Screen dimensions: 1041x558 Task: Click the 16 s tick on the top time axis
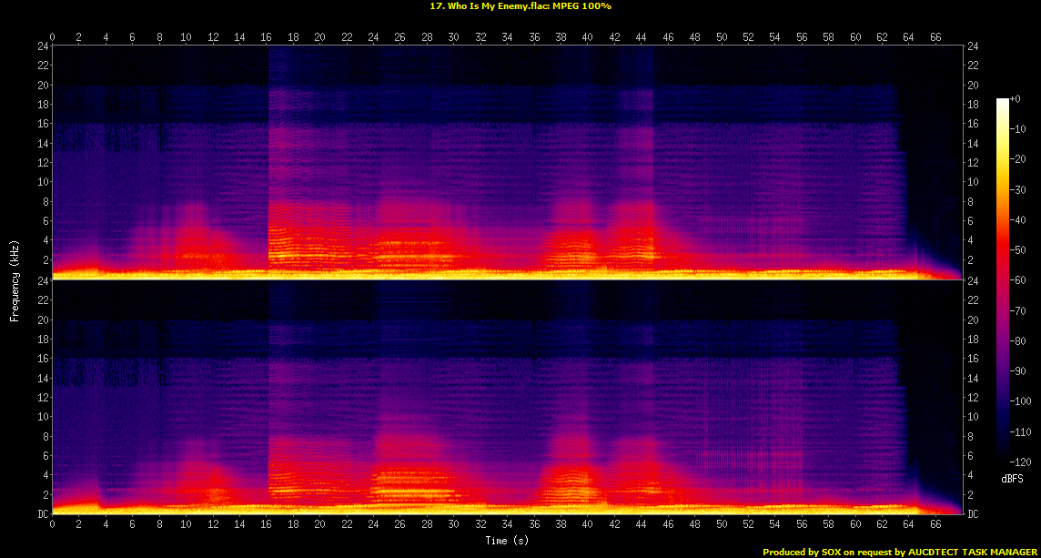tap(267, 37)
